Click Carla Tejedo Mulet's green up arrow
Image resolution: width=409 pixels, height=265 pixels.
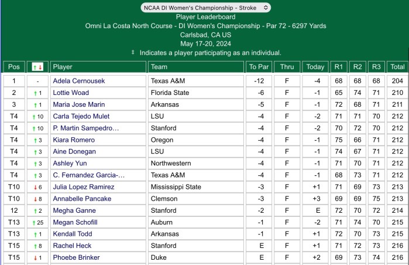coord(35,117)
